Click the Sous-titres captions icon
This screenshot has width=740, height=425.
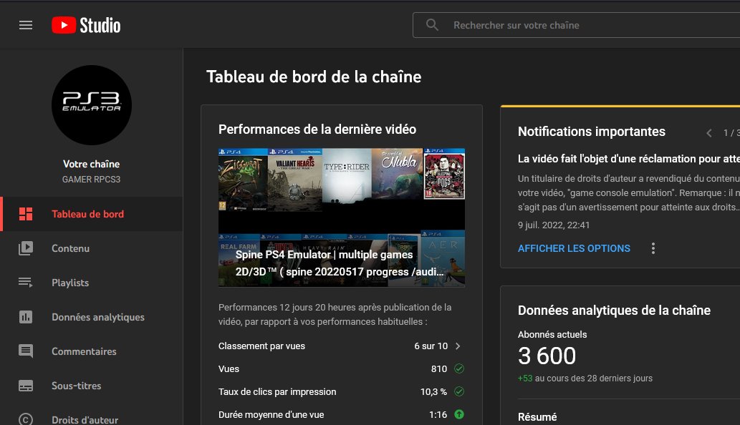[x=26, y=386]
